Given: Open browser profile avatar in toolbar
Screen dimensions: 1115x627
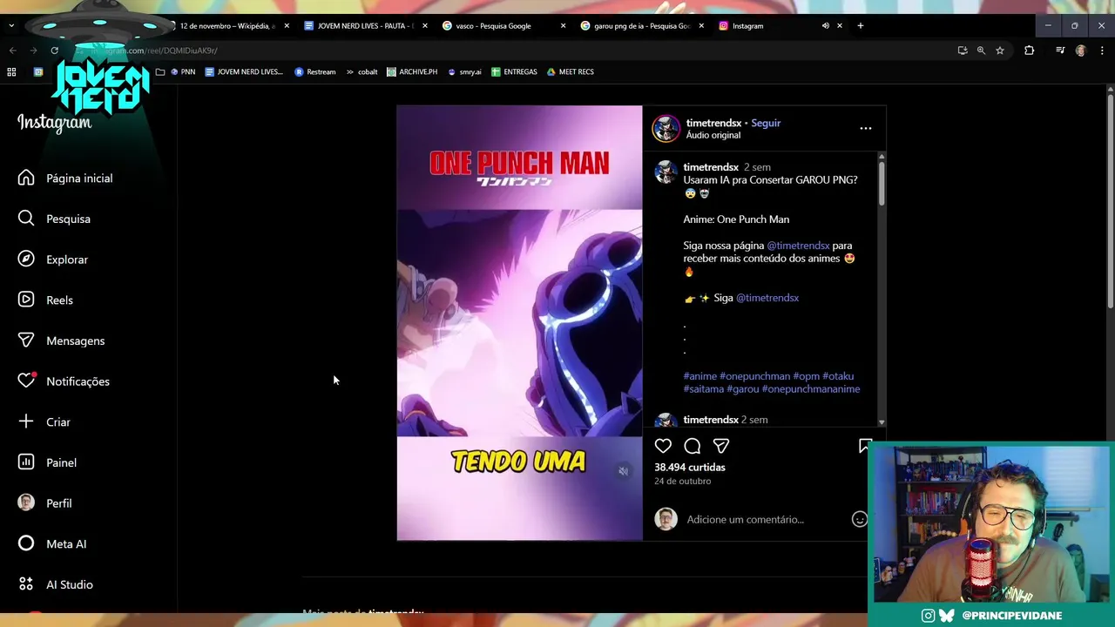Looking at the screenshot, I should tap(1080, 51).
